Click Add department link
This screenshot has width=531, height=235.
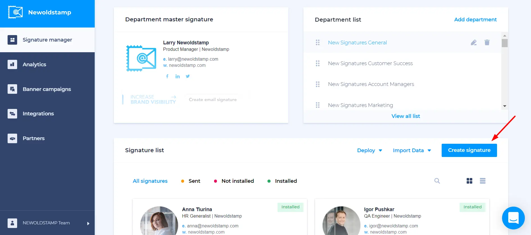[475, 20]
